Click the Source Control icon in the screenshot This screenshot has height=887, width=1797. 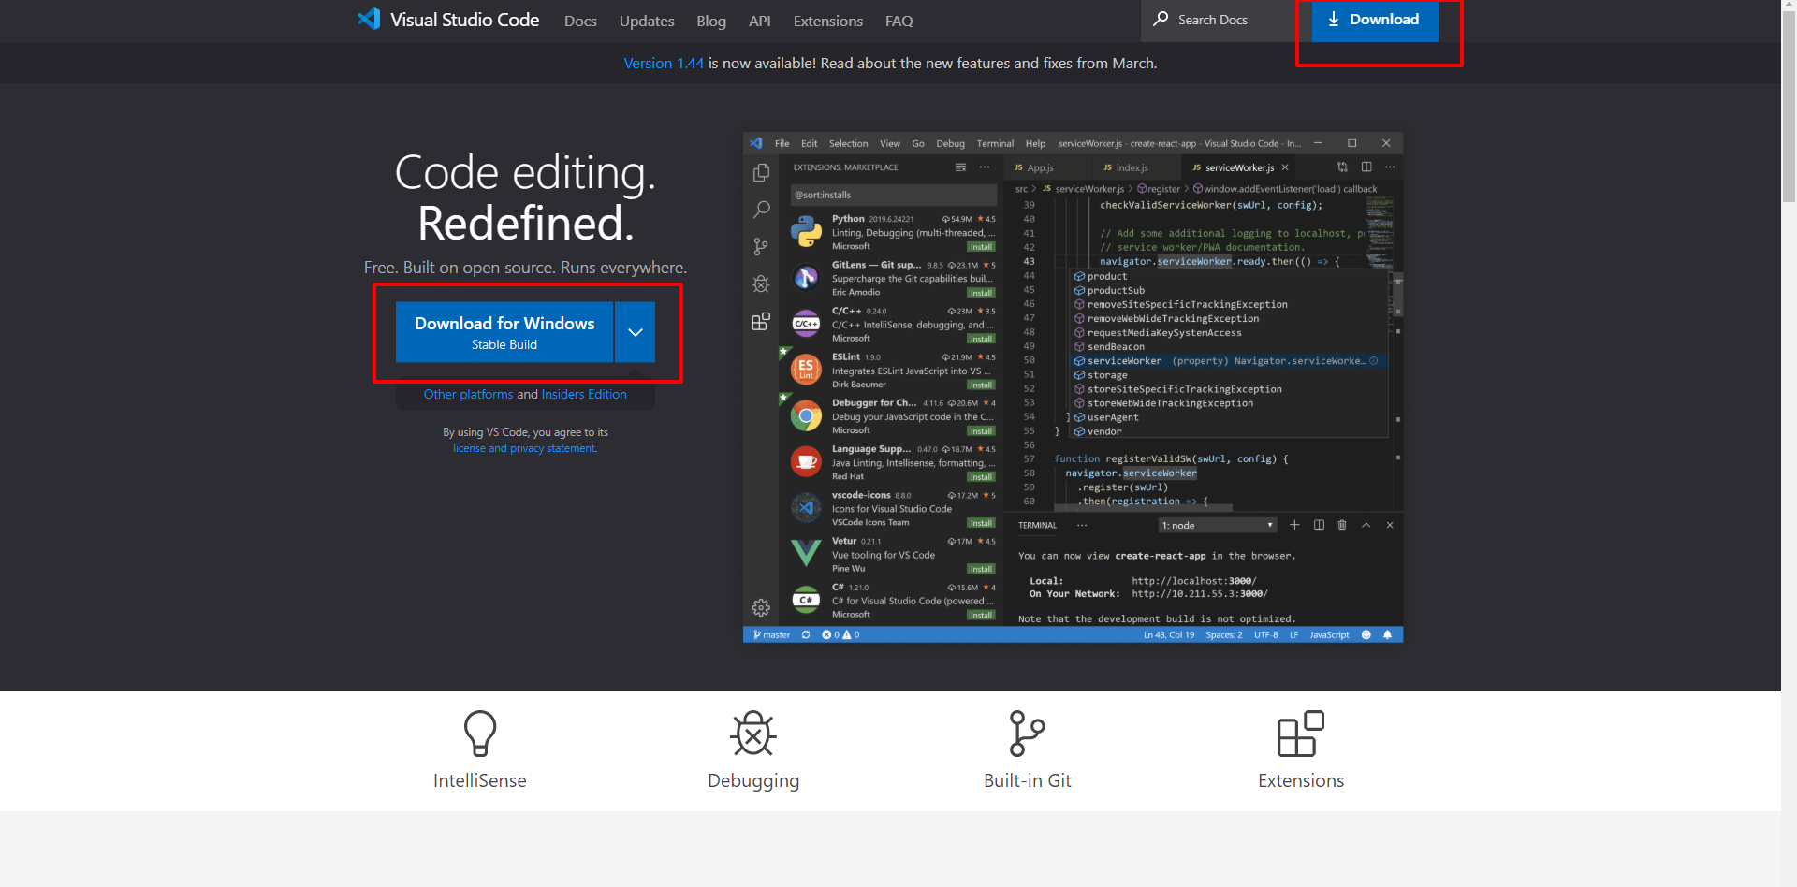[761, 247]
